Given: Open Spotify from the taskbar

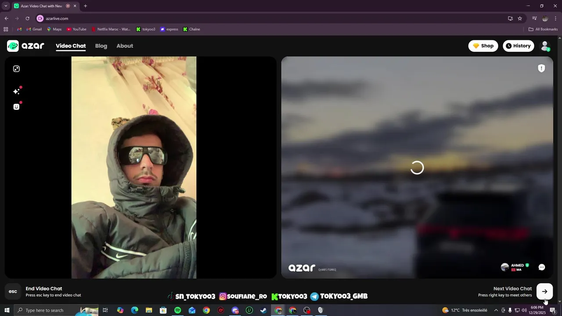Looking at the screenshot, I should point(177,310).
